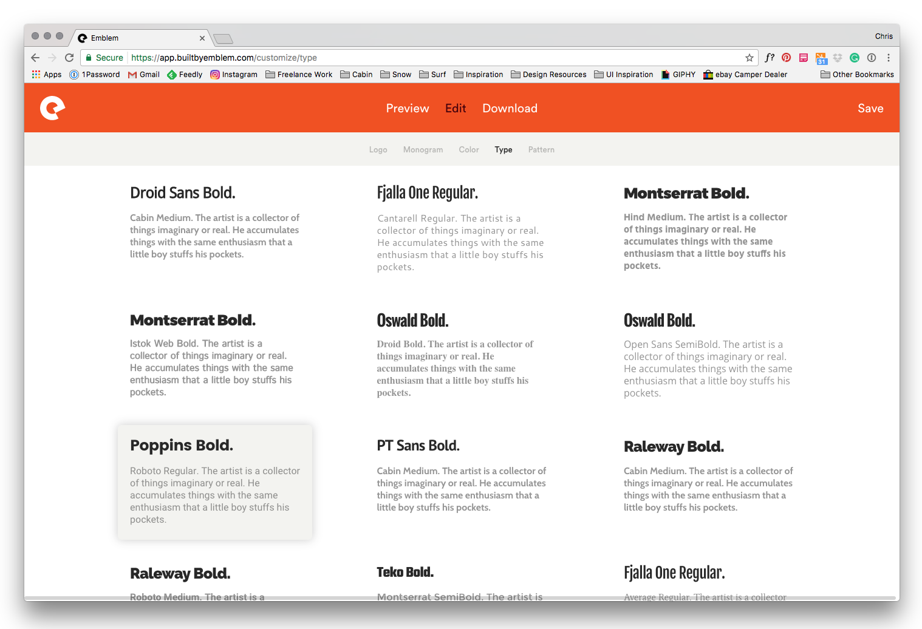Expand Cabin bookmark folder
The height and width of the screenshot is (629, 922).
(357, 75)
